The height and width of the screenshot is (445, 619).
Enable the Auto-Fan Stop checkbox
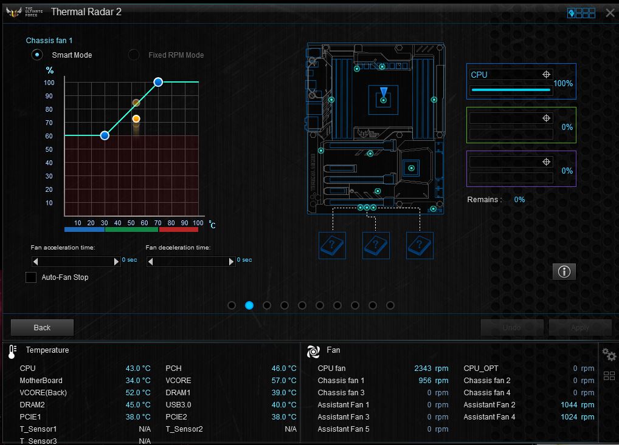tap(31, 277)
